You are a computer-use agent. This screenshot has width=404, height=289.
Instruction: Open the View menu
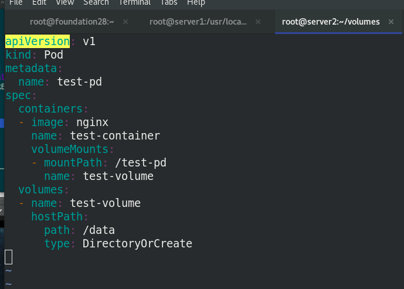[x=65, y=2]
